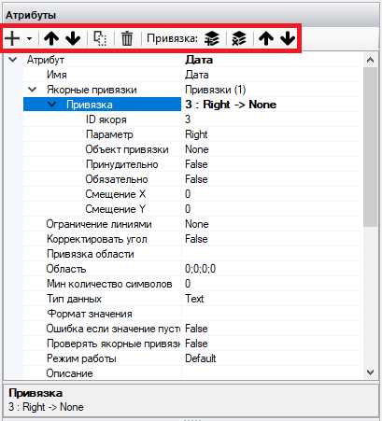Move binding up with the last up arrow
This screenshot has height=421, width=382.
pyautogui.click(x=266, y=38)
